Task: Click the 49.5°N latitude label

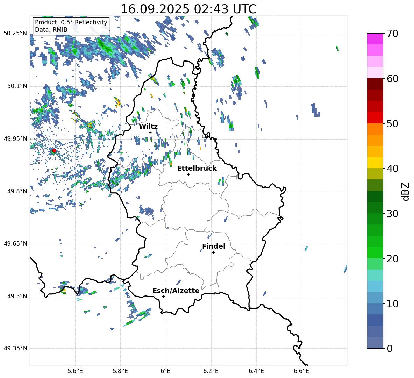Action: 17,296
